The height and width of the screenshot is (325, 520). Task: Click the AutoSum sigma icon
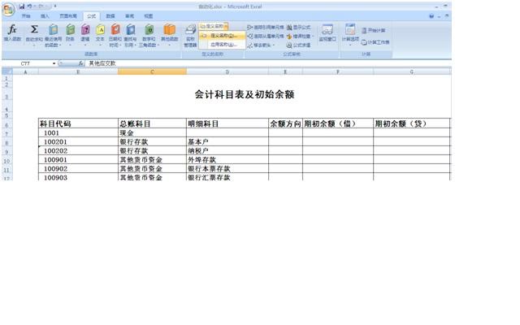point(34,29)
